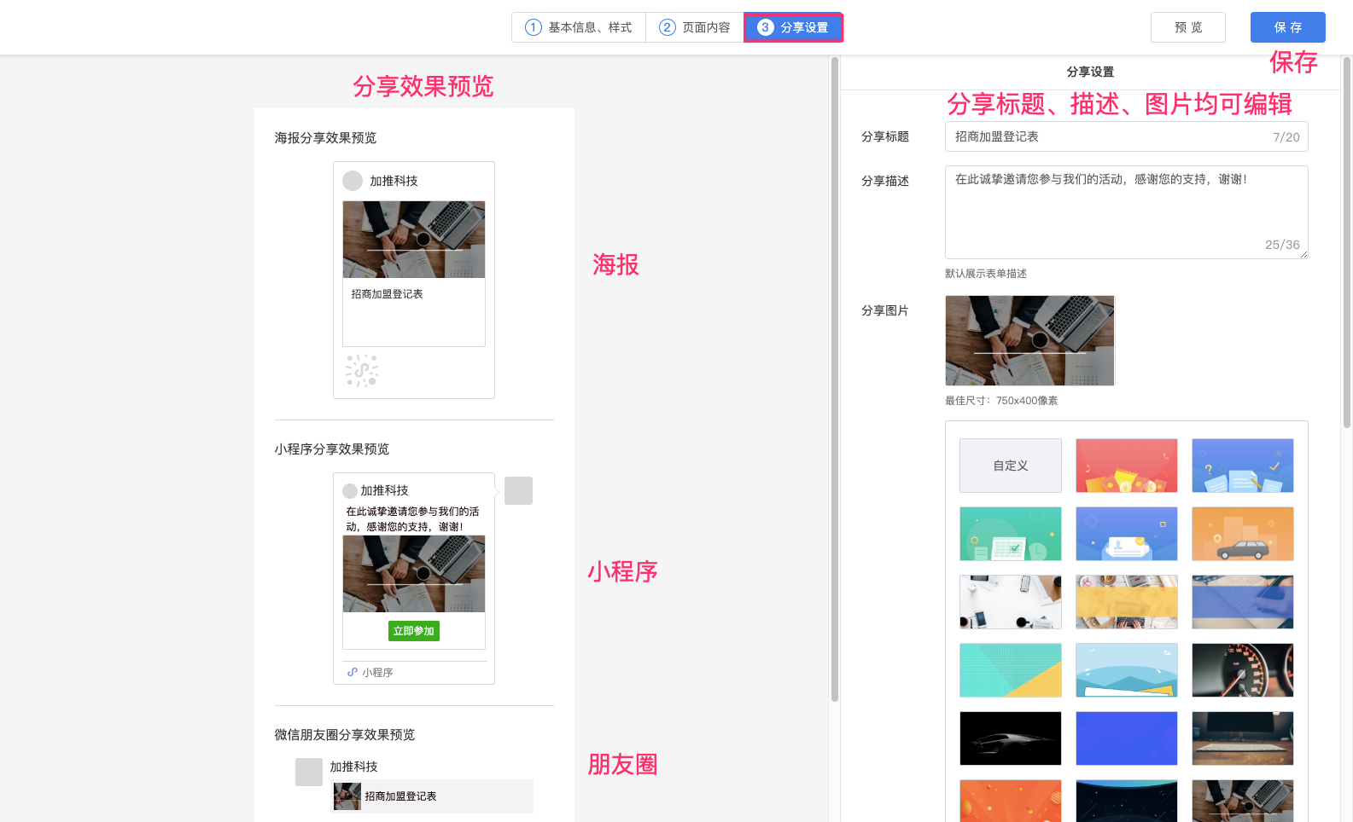The image size is (1353, 822).
Task: Click the 招商加盟登记表 title in poster
Action: [387, 294]
